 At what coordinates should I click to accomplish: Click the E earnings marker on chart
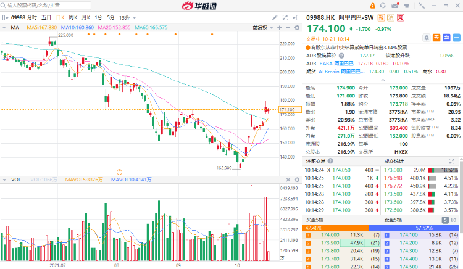(x=119, y=172)
